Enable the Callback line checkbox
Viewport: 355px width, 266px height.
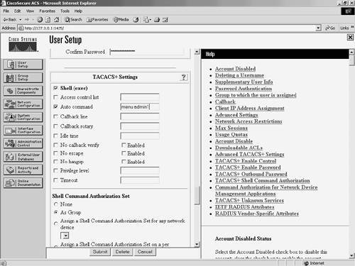pos(55,116)
